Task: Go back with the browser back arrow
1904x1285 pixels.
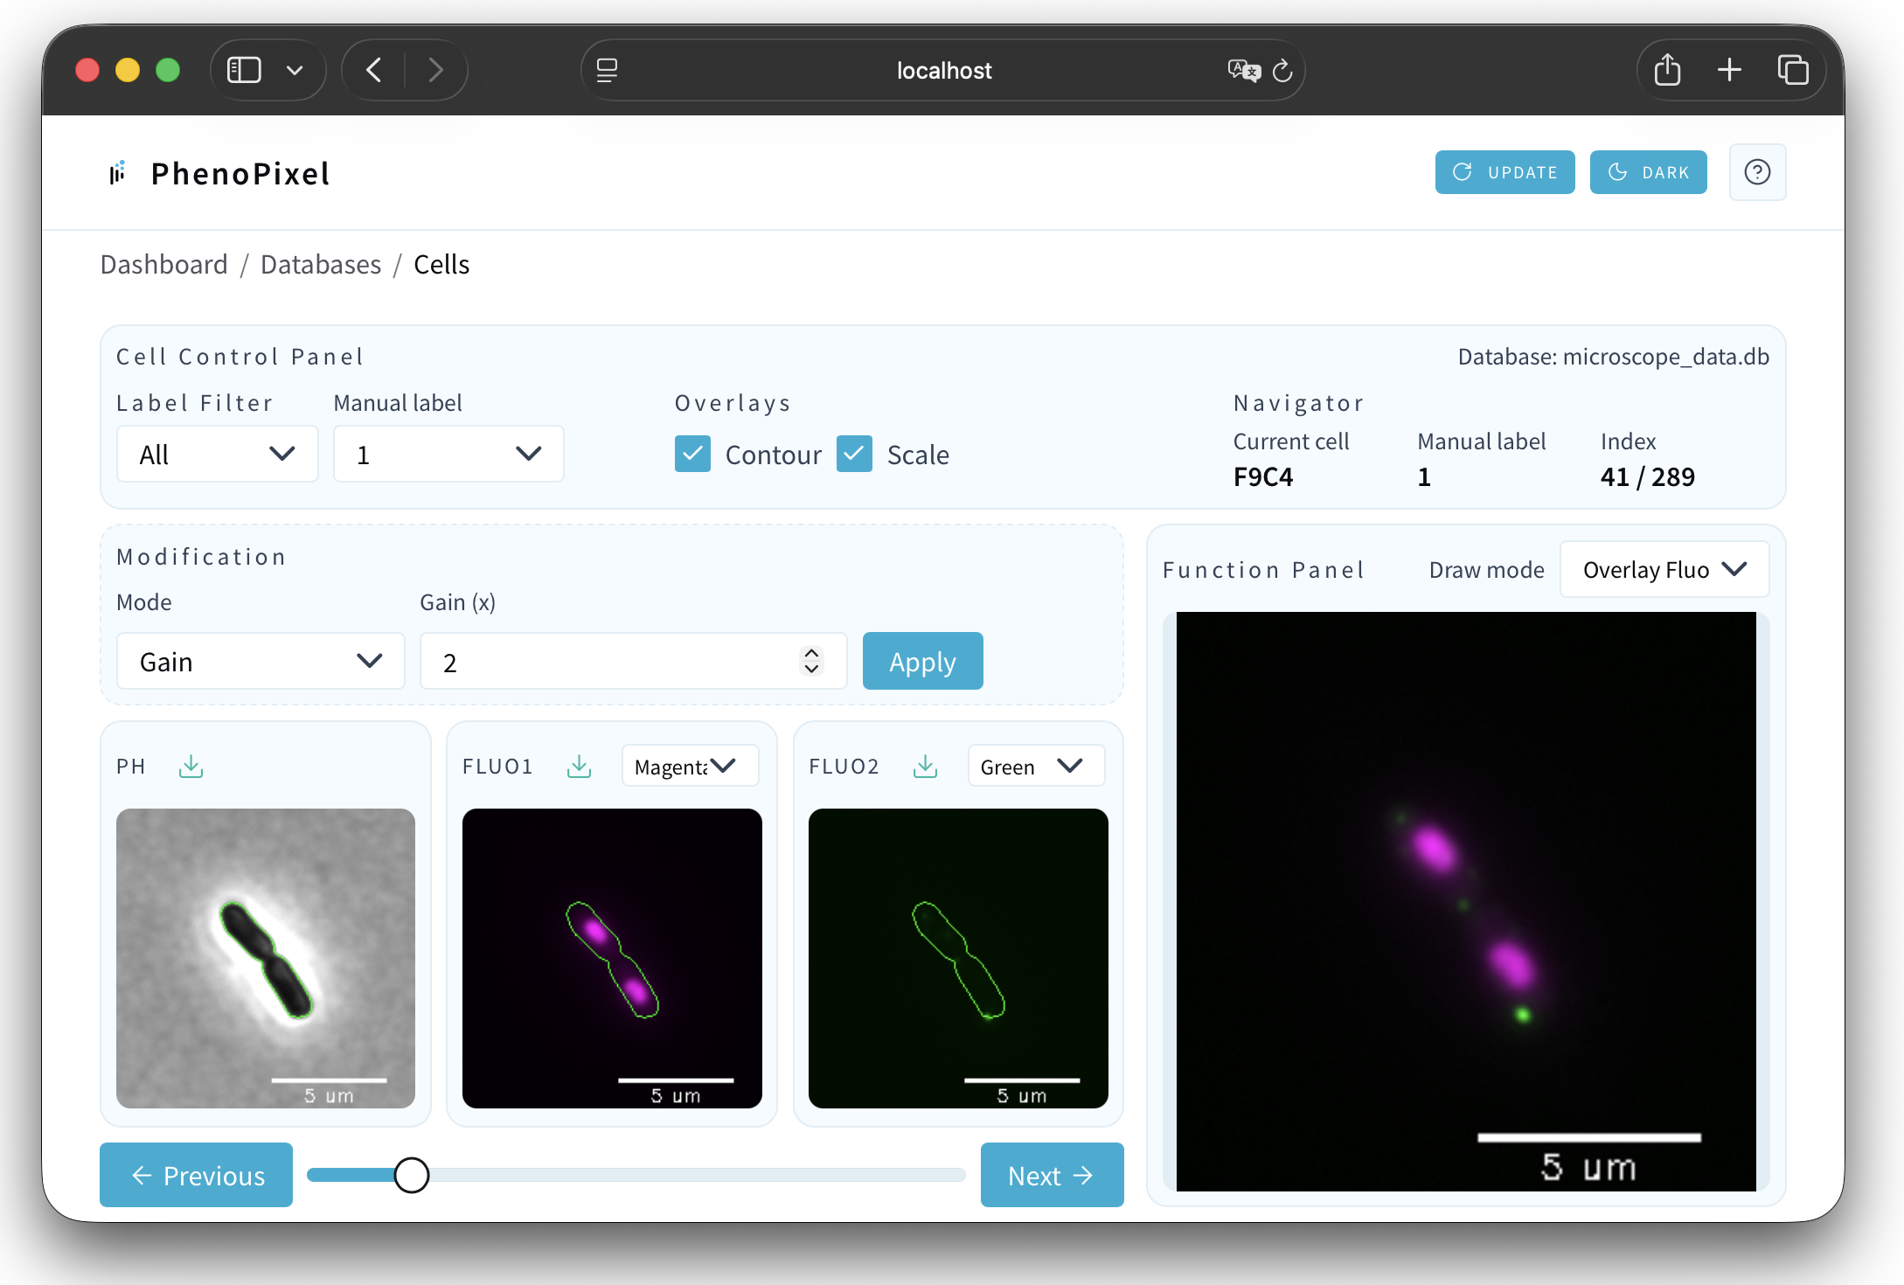Action: coord(374,70)
